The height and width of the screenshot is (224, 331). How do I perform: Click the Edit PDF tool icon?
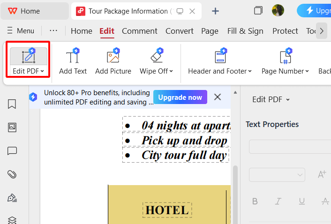29,56
